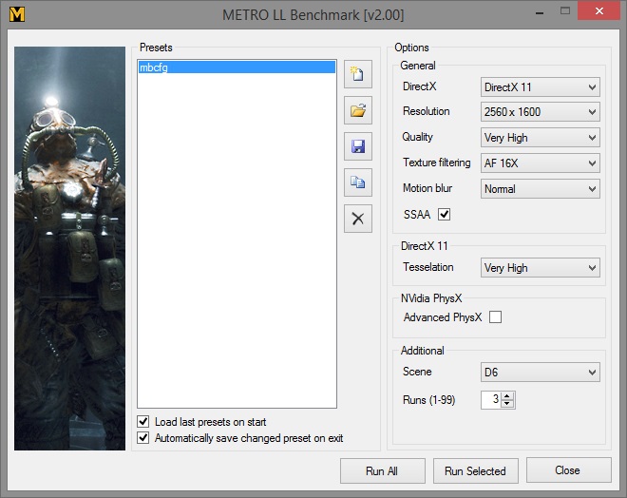Viewport: 627px width, 498px height.
Task: Decrease Runs with the down spinner arrow
Action: (507, 403)
